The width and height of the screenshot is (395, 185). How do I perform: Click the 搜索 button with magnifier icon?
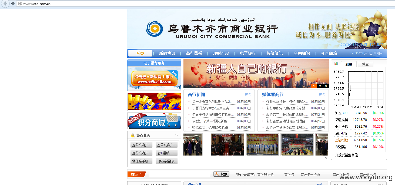(x=221, y=174)
